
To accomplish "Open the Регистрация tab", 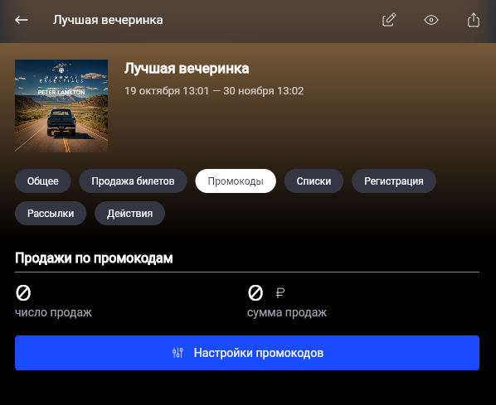I will click(x=394, y=181).
